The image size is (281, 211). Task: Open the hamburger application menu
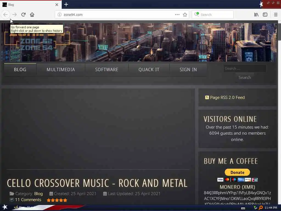point(276,15)
